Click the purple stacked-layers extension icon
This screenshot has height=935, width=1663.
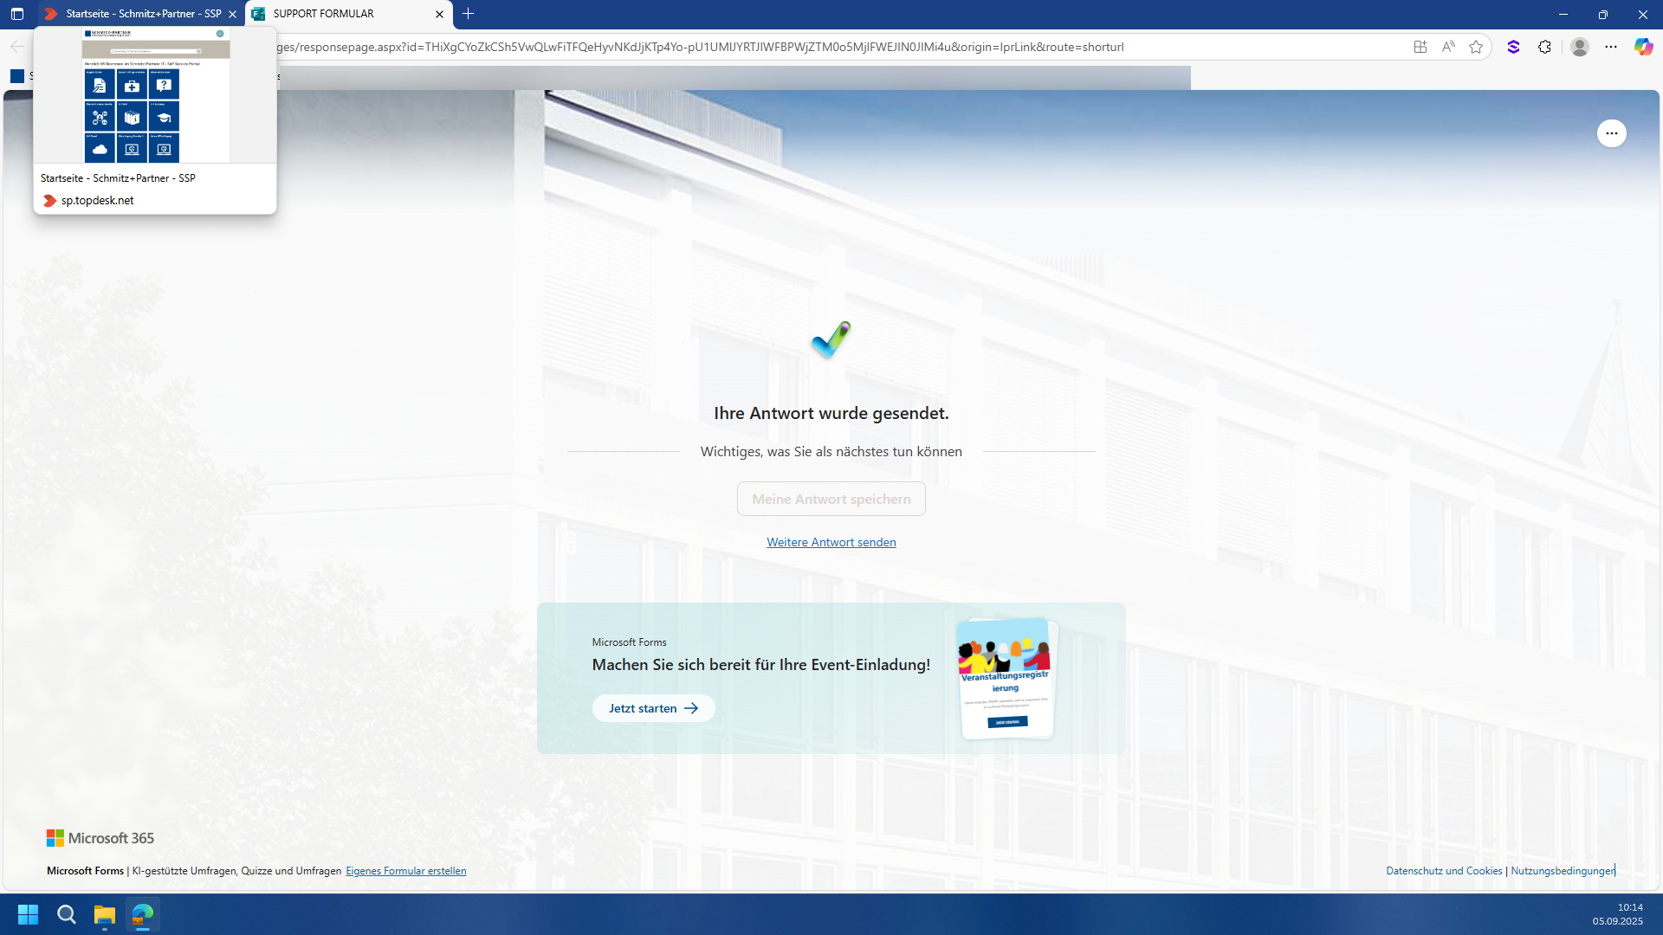[x=1513, y=47]
